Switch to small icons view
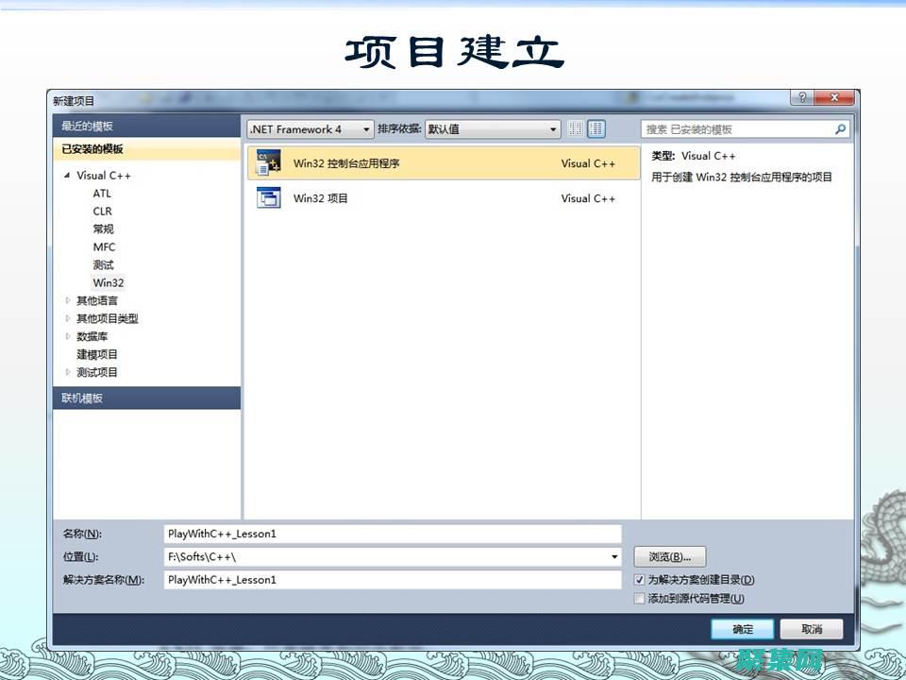 [x=575, y=129]
